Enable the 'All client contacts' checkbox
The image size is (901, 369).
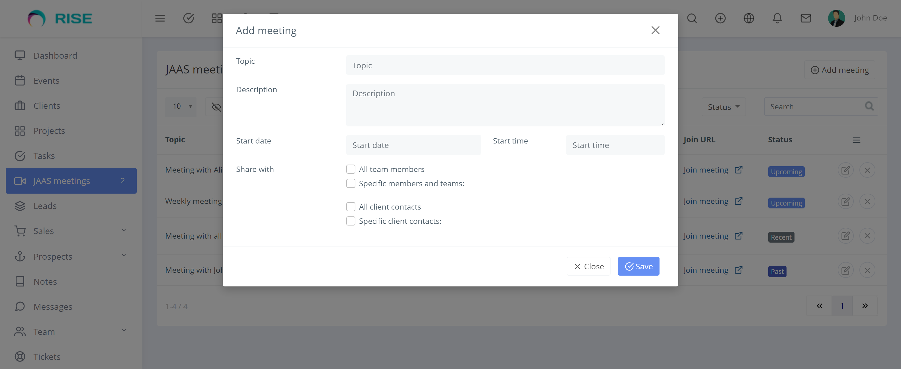351,207
